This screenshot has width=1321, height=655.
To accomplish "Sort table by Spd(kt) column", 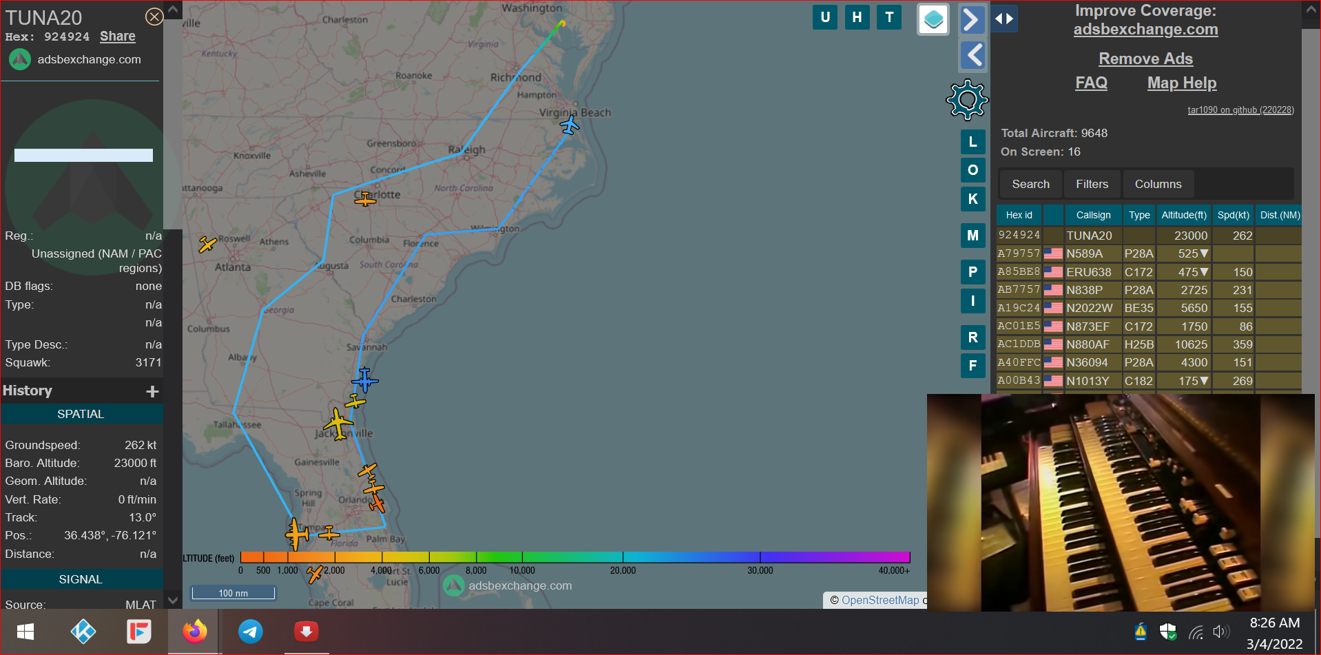I will point(1233,215).
